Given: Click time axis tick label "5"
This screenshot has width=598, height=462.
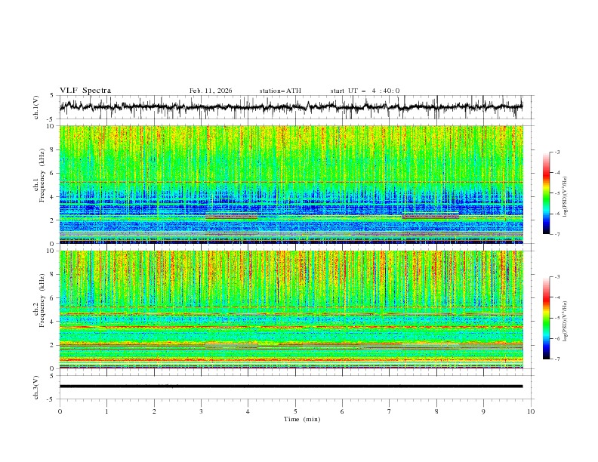Looking at the screenshot, I should point(295,411).
